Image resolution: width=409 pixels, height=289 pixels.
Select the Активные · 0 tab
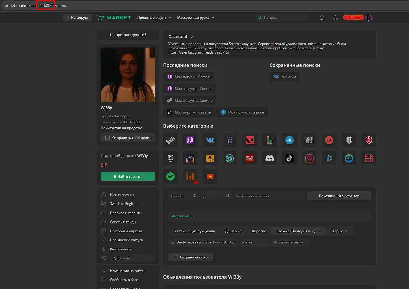[x=183, y=216]
